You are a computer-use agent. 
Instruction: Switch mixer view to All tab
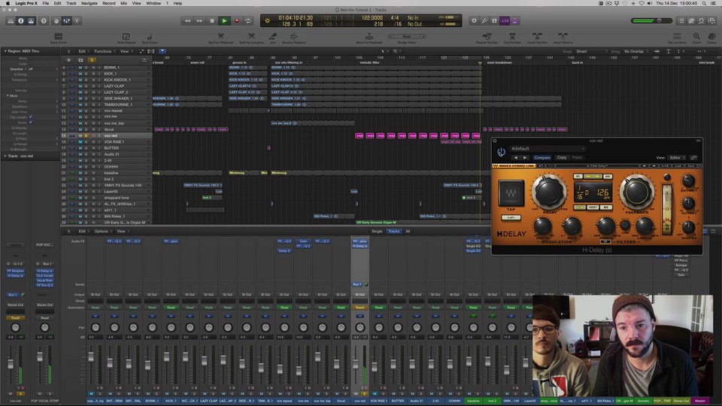(x=408, y=231)
